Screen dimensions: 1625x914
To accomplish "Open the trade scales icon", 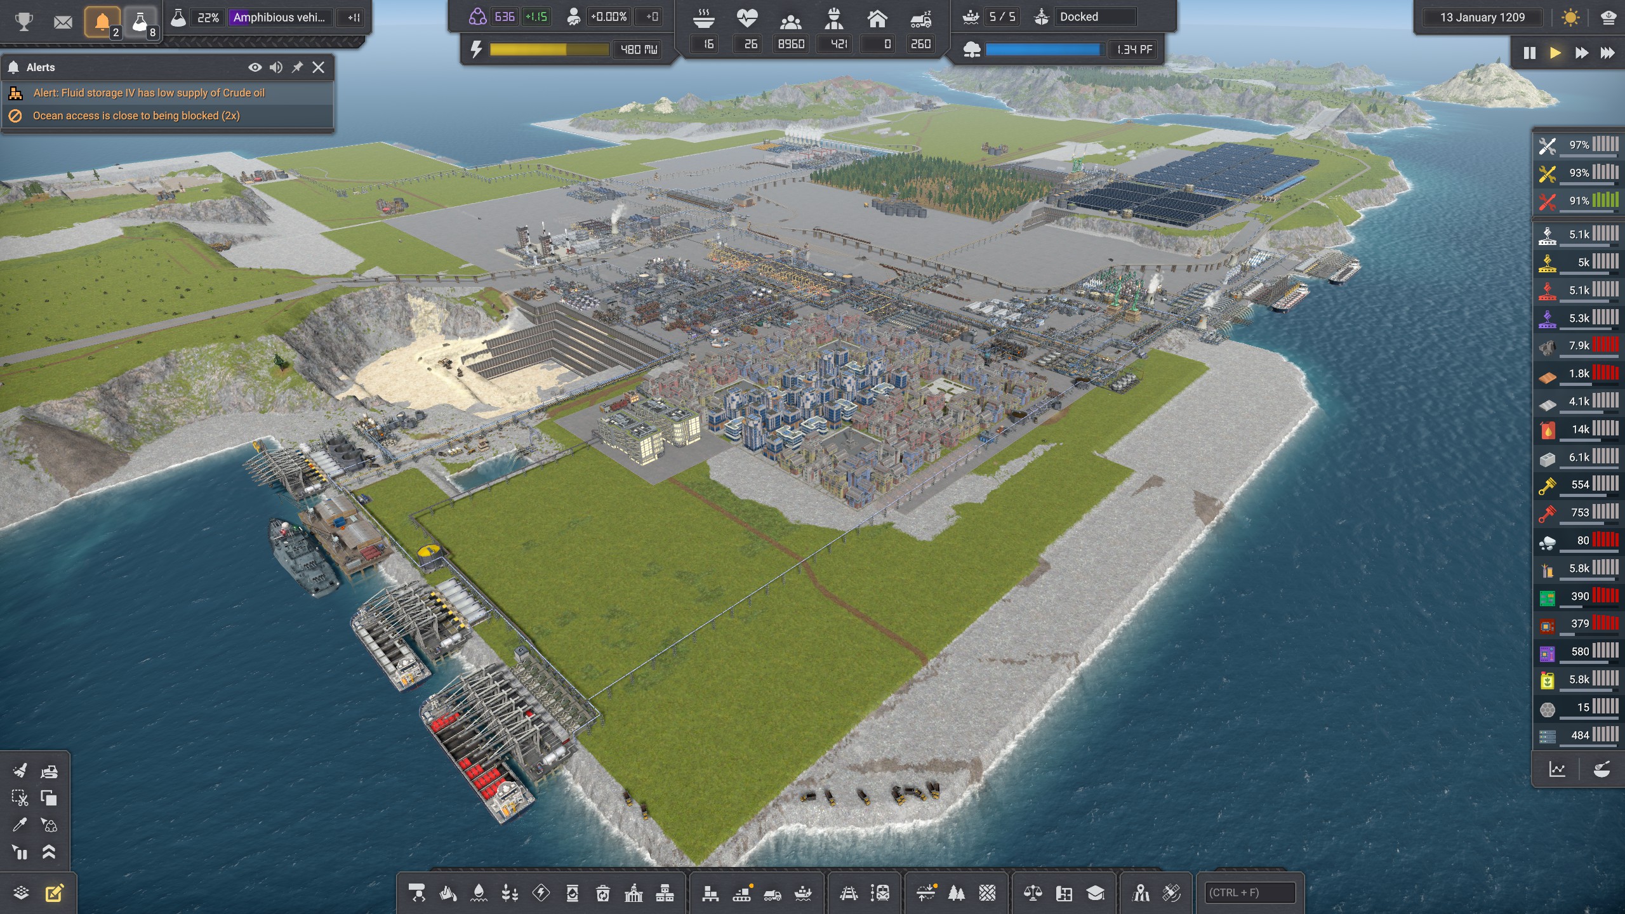I will coord(1033,894).
